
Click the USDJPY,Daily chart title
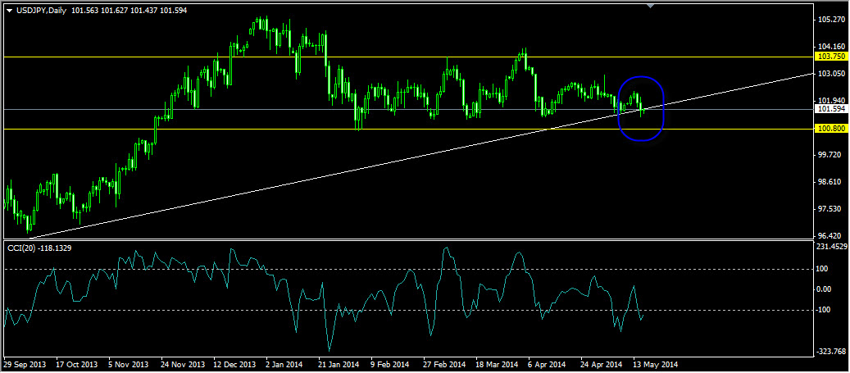tap(40, 11)
